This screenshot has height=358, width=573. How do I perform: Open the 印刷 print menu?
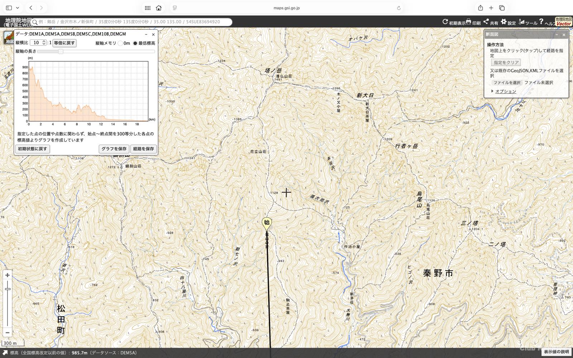click(x=473, y=22)
